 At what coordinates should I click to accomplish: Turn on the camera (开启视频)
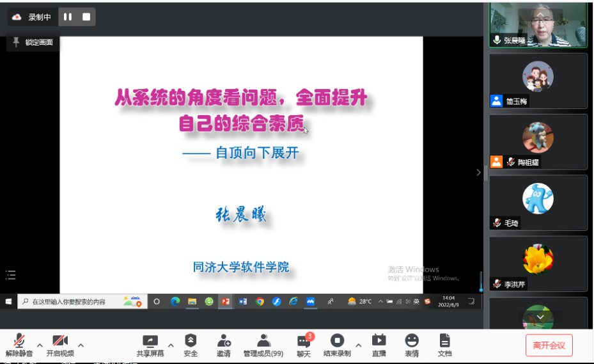[59, 344]
